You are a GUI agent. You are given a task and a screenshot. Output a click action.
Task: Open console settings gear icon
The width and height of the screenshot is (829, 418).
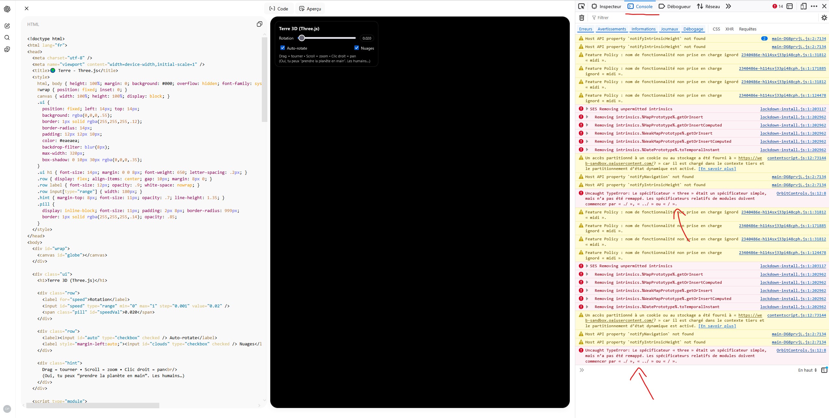(x=824, y=18)
